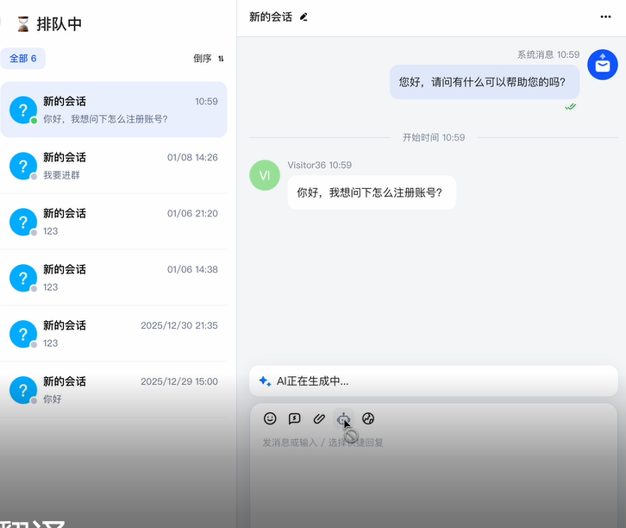This screenshot has height=528, width=626.
Task: Click the blue floating mail button
Action: 602,65
